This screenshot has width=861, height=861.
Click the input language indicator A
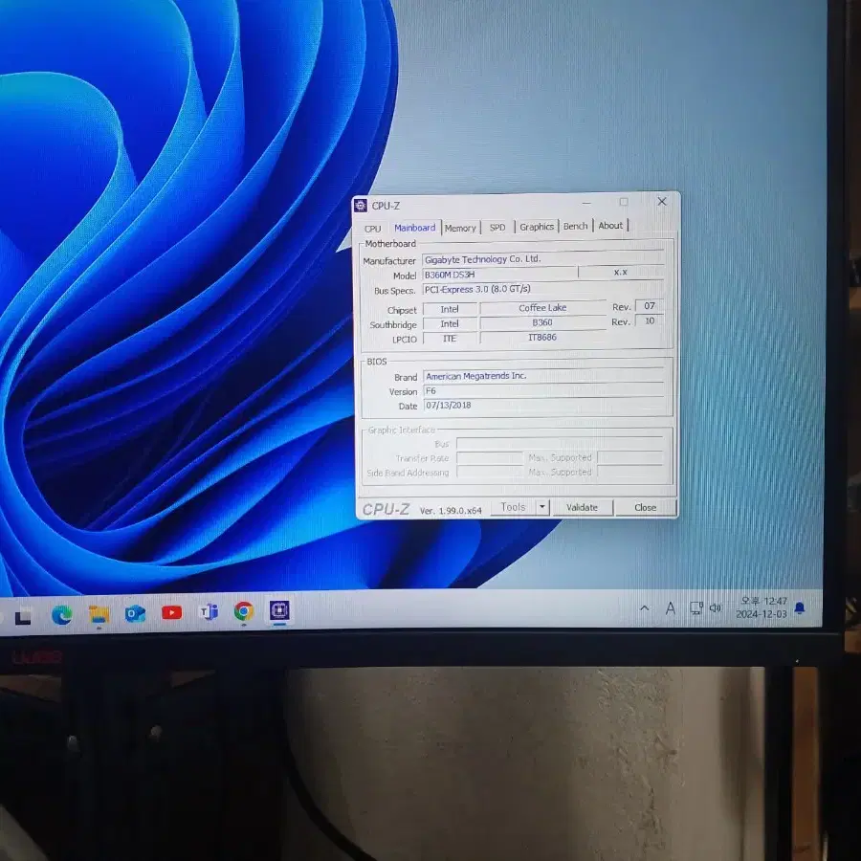[671, 607]
